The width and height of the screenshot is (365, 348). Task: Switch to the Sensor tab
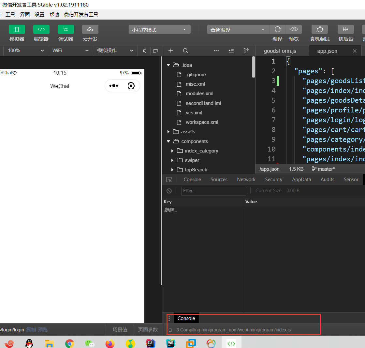[351, 180]
